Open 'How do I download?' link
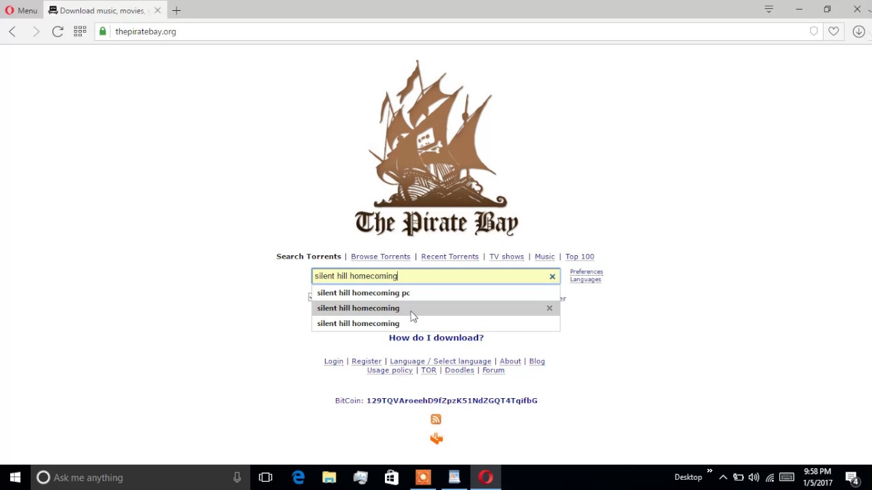This screenshot has height=490, width=872. [x=436, y=338]
